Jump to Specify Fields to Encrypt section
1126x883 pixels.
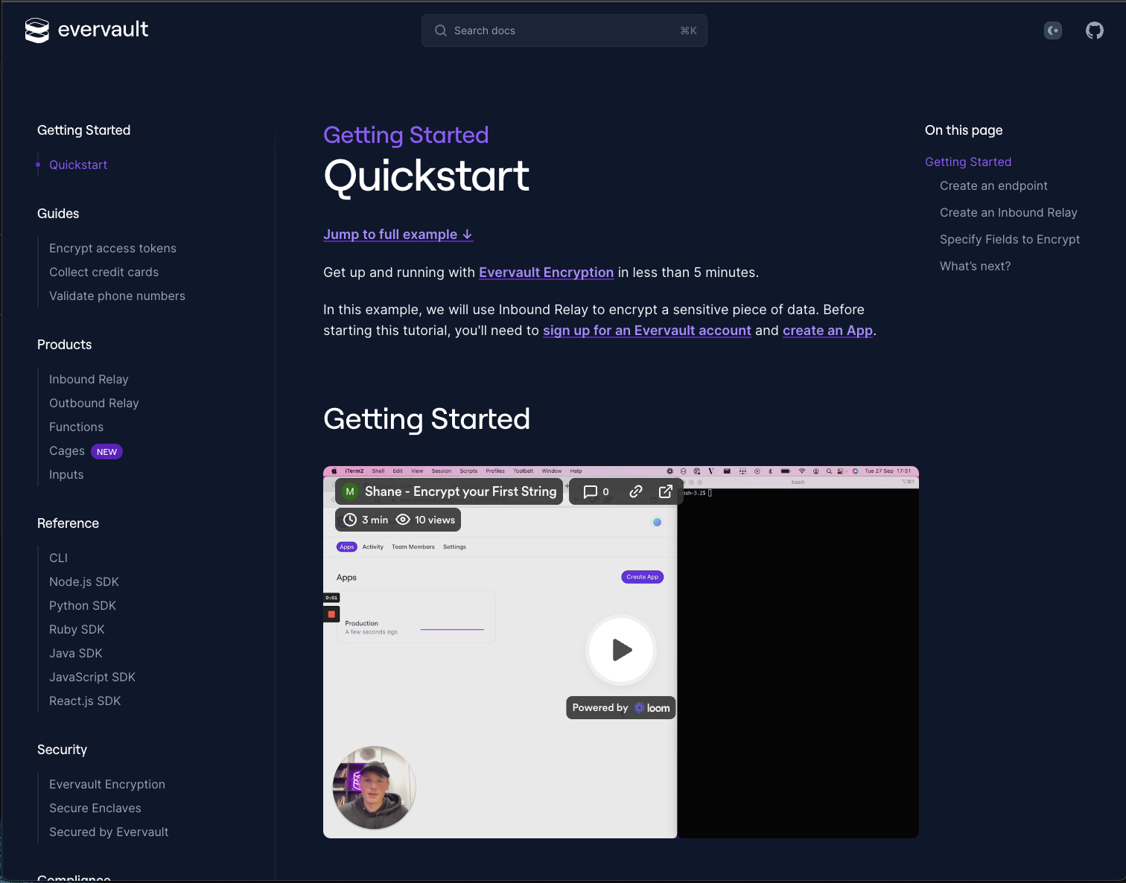point(1010,240)
